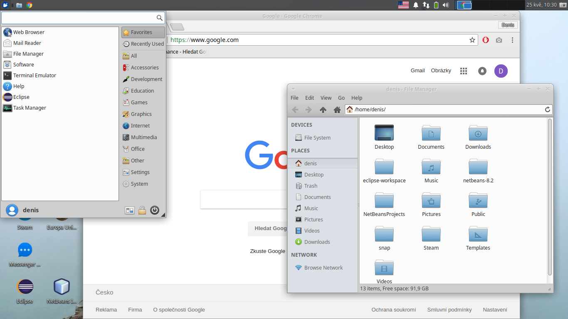
Task: Click the lock screen icon in the menu
Action: (x=142, y=210)
